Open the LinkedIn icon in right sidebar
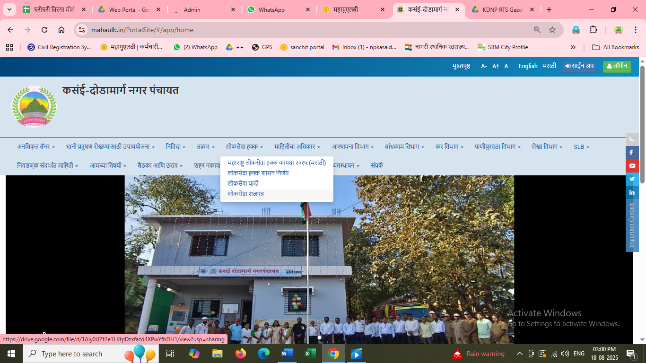The height and width of the screenshot is (363, 646). click(x=632, y=192)
